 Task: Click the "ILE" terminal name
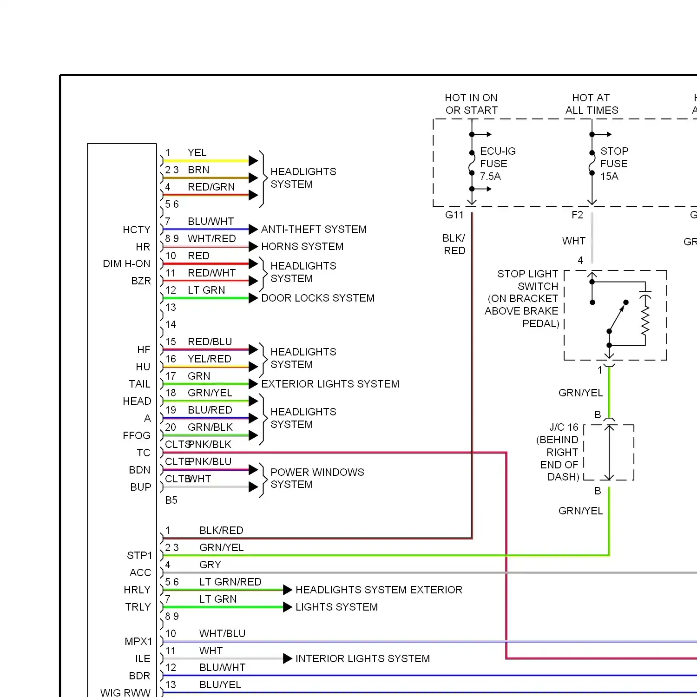143,659
